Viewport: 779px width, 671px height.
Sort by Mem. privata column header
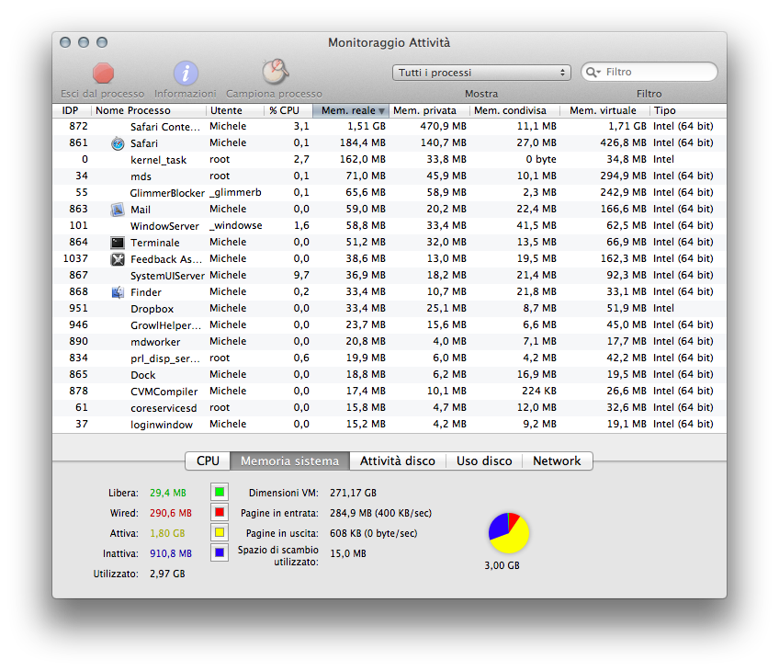click(429, 110)
